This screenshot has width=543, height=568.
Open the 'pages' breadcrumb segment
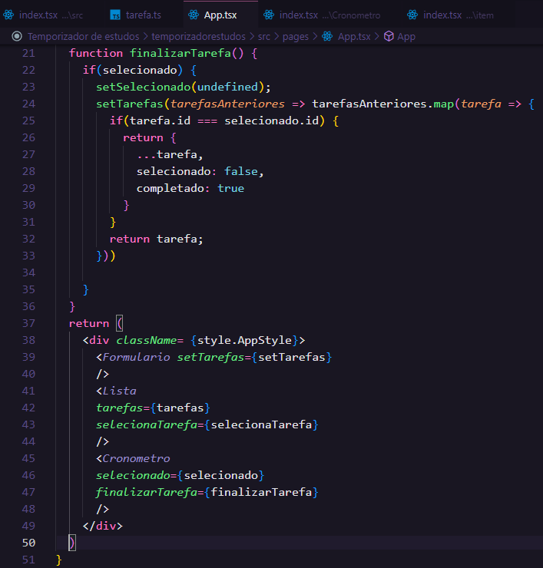pos(296,37)
